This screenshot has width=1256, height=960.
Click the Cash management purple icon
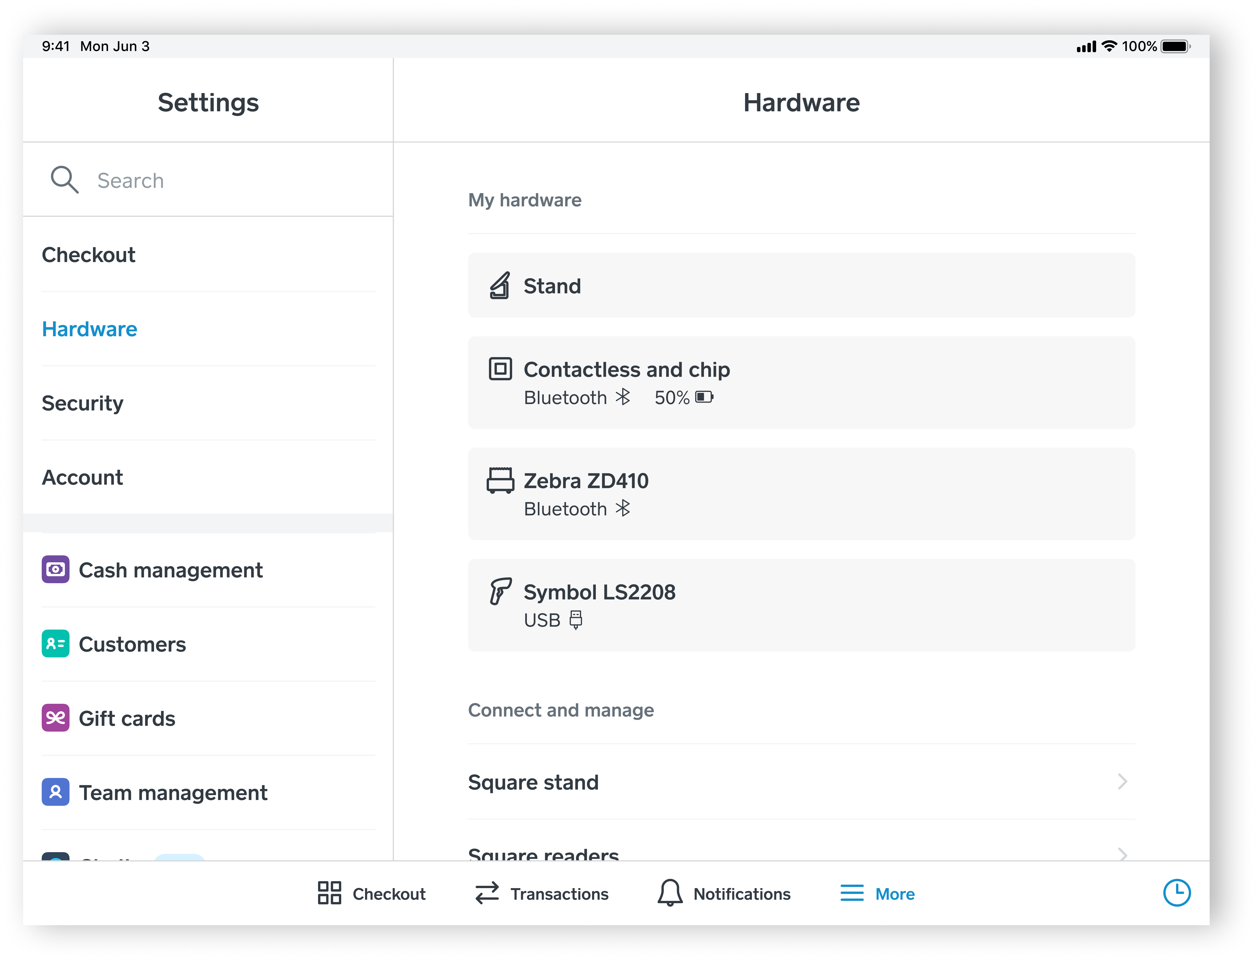[55, 570]
